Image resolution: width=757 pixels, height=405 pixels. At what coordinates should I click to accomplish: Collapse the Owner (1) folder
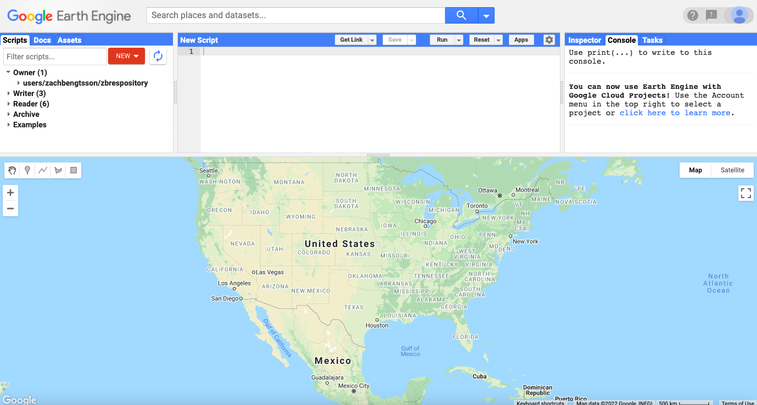8,72
